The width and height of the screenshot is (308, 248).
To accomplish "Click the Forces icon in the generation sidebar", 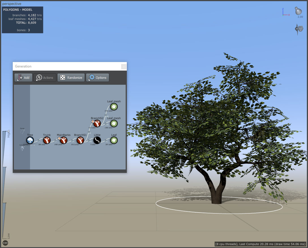I will click(x=22, y=131).
